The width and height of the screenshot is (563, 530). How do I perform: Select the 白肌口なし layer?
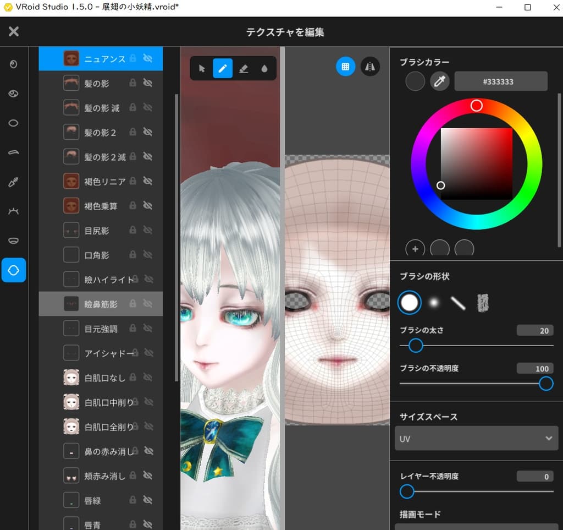pos(104,378)
